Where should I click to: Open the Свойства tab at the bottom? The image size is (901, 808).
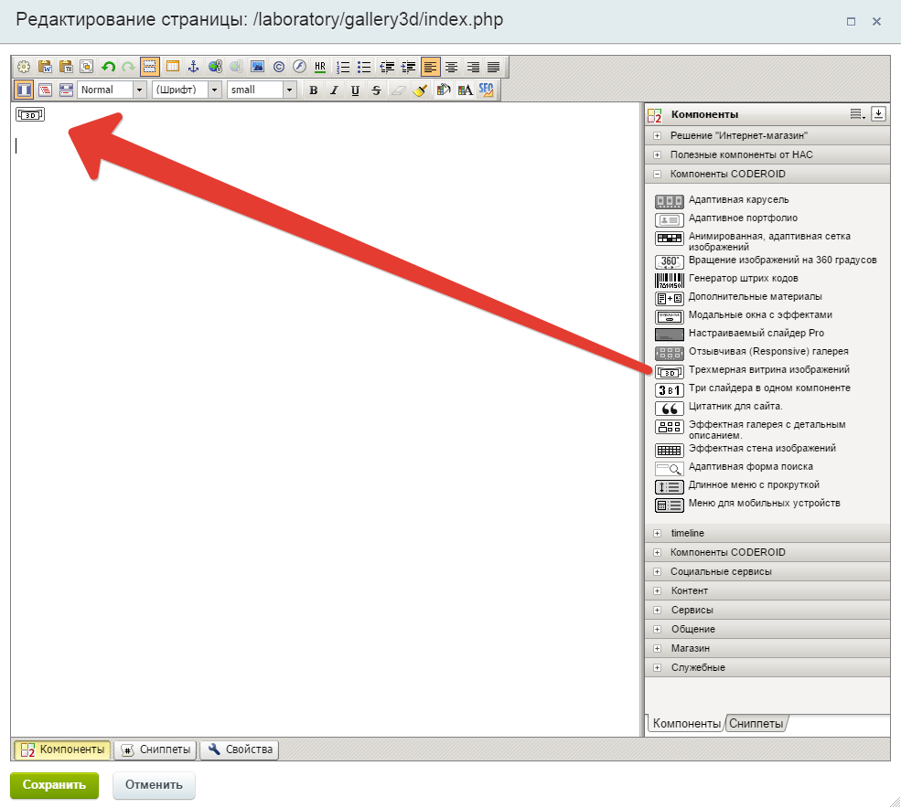[x=240, y=750]
